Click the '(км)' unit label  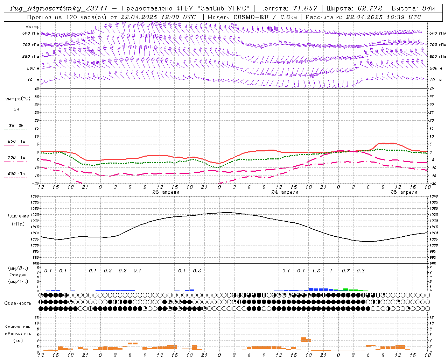[18, 341]
